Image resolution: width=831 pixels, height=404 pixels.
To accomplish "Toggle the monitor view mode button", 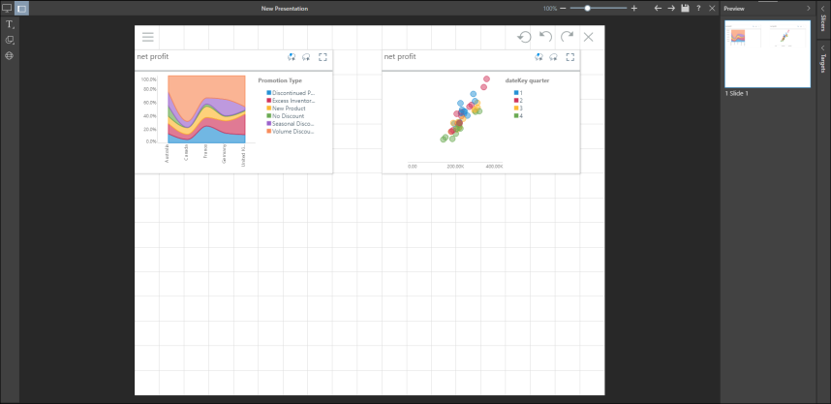I will [7, 8].
